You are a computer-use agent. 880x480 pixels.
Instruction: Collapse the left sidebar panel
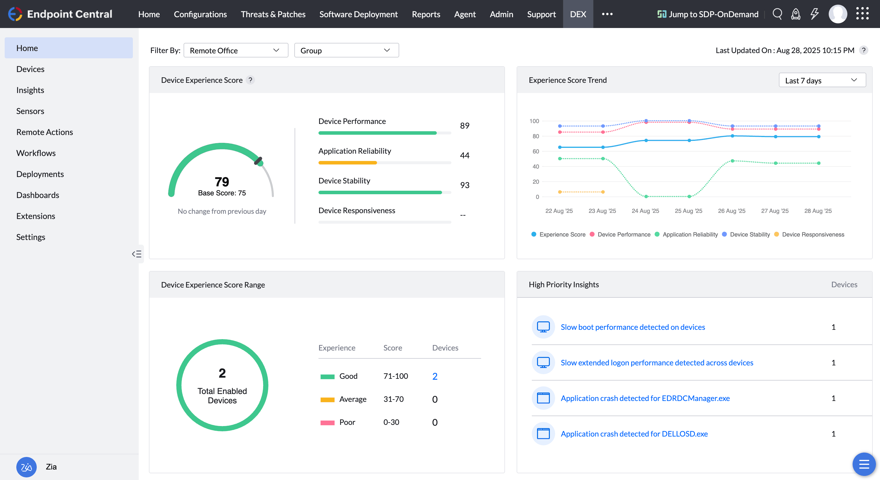[137, 254]
